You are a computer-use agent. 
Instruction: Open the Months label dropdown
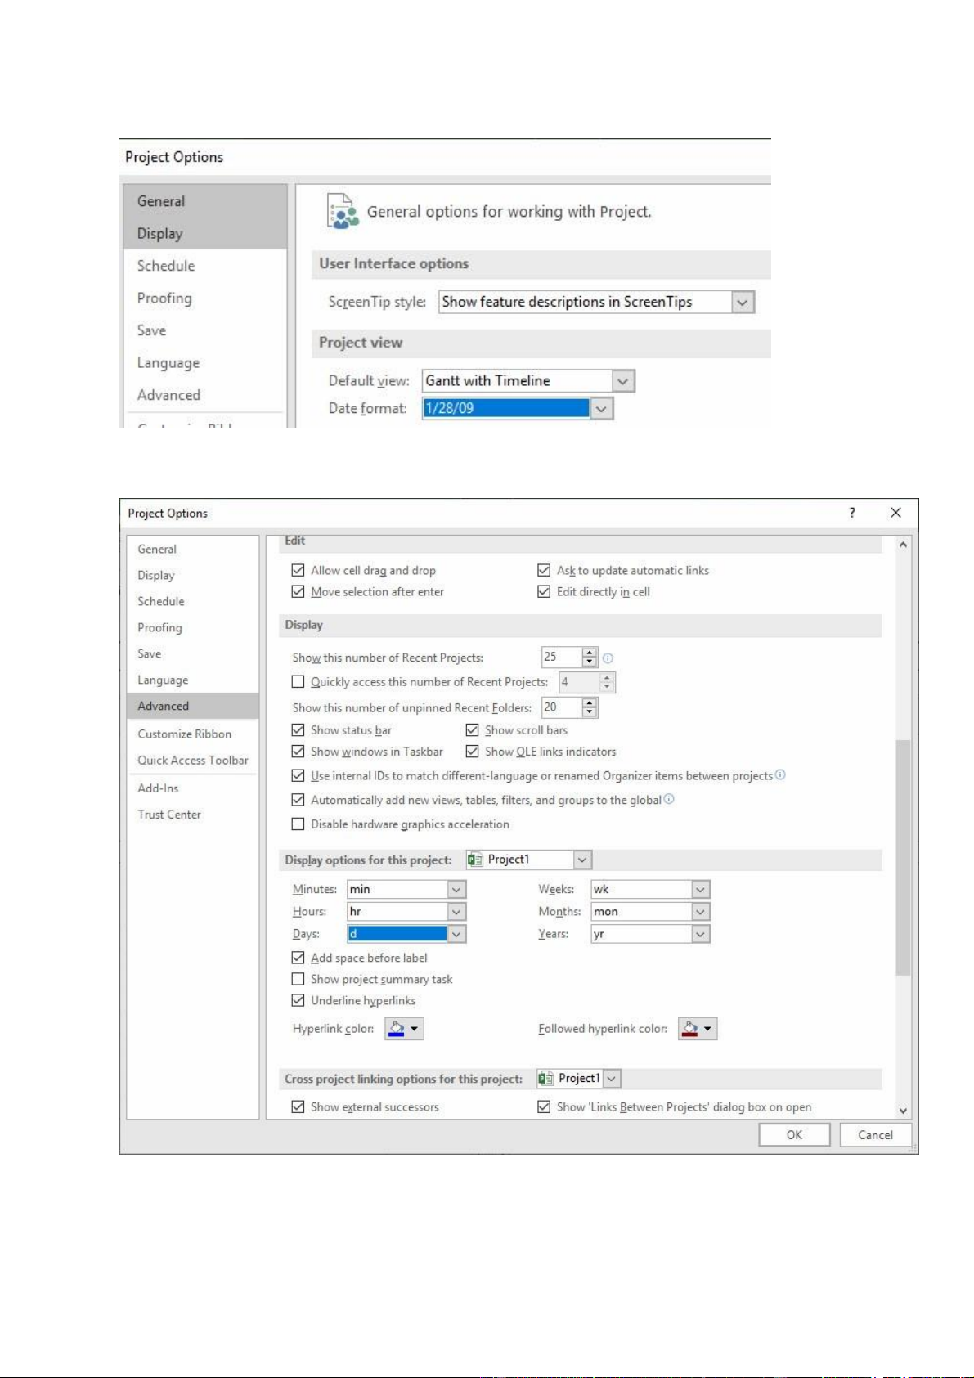(x=701, y=911)
